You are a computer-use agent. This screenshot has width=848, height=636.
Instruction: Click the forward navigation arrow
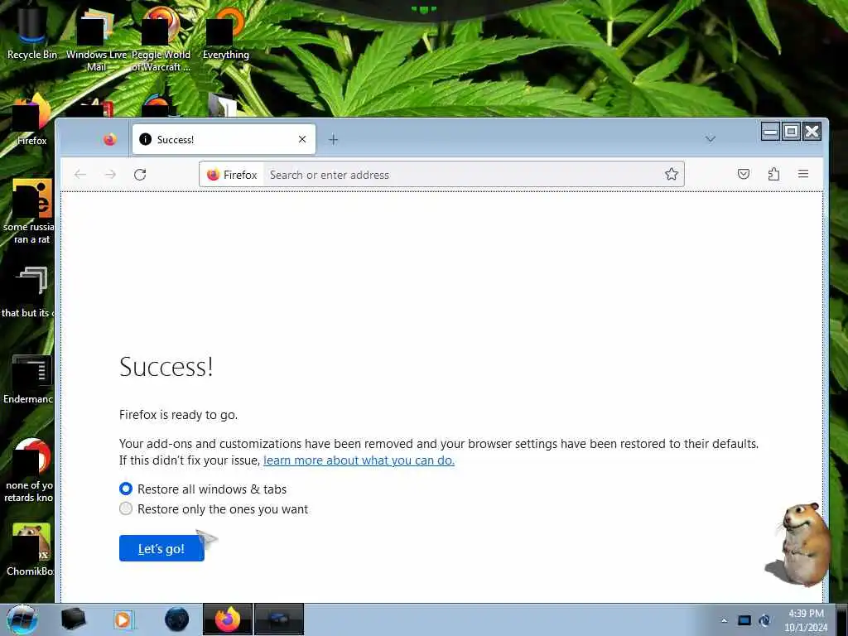click(110, 174)
